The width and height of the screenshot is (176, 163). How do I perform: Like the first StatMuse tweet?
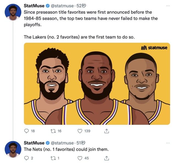pos(80,131)
